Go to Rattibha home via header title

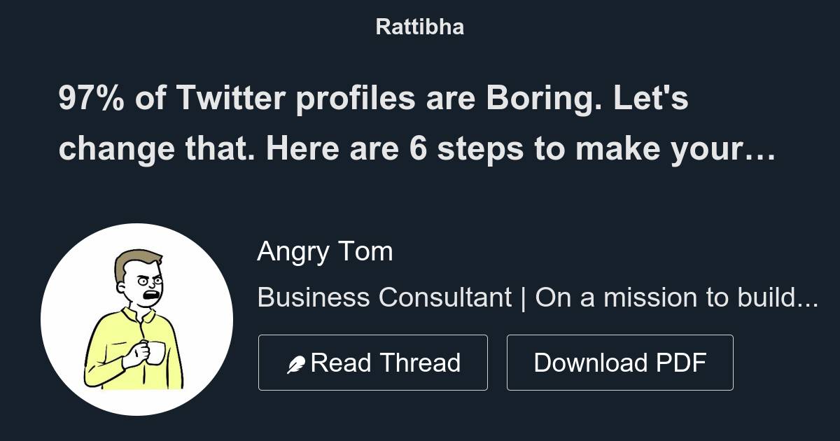click(x=420, y=27)
